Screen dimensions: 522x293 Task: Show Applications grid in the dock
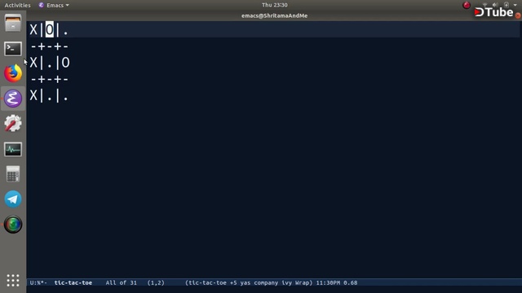(13, 280)
